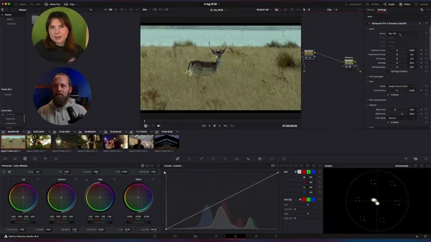Switch to the Color page
Viewport: 431px width, 242px height.
pos(236,236)
